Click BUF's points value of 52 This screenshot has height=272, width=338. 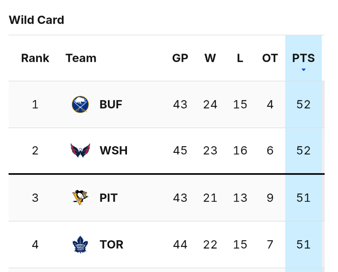[303, 104]
